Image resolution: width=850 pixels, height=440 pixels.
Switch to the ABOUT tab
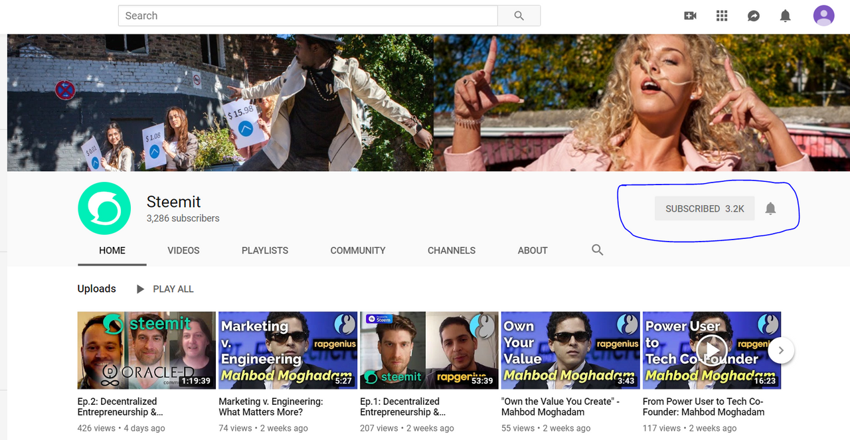pos(533,251)
